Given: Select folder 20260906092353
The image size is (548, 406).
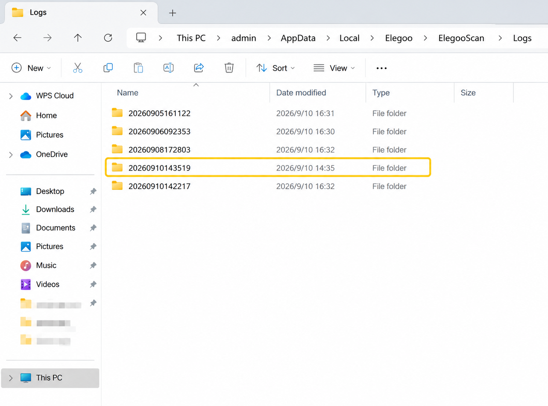Looking at the screenshot, I should point(268,132).
